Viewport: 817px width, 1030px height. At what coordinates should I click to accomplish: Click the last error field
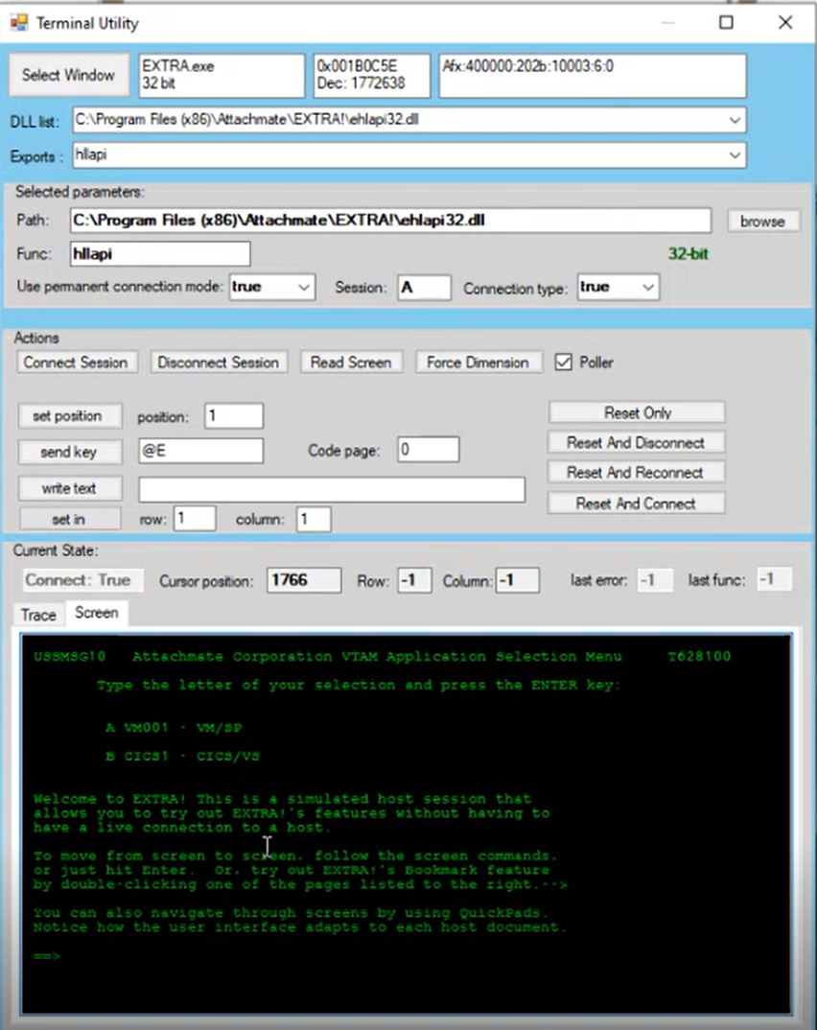click(655, 580)
